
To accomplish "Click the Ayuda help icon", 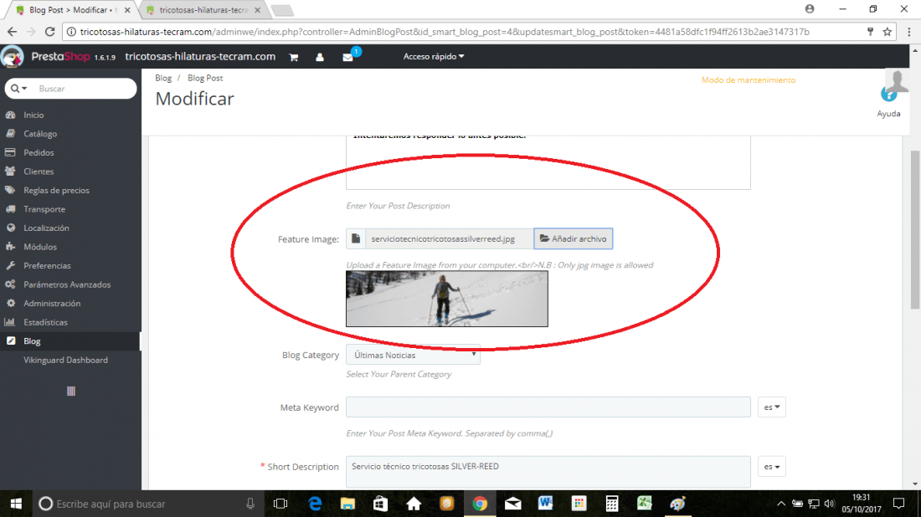I will 888,94.
